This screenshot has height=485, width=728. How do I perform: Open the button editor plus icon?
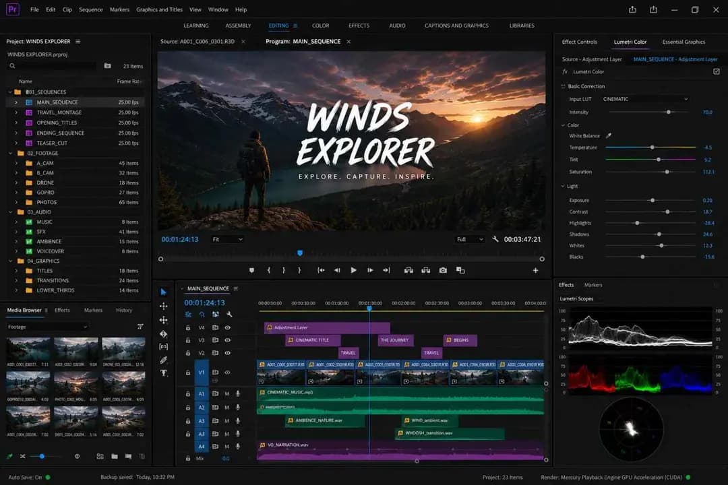tap(535, 270)
